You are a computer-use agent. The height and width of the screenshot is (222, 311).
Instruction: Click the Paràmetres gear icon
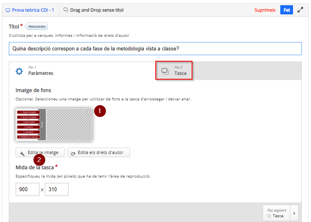[19, 71]
